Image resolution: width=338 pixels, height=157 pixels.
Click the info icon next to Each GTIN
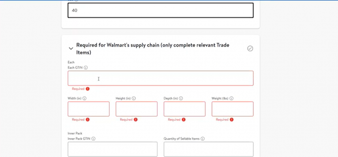click(85, 68)
